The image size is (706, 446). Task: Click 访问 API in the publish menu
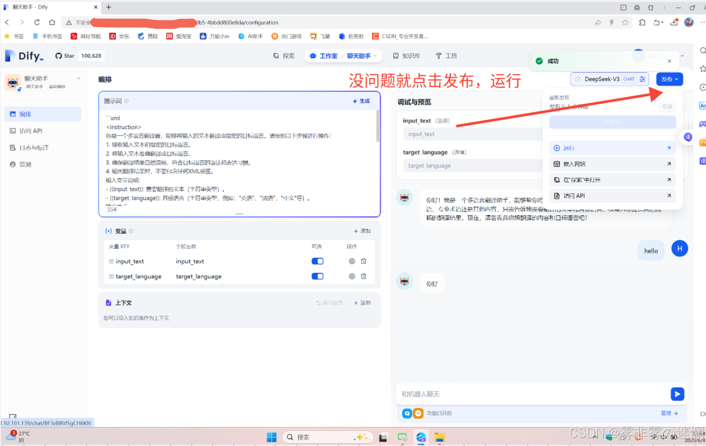612,196
